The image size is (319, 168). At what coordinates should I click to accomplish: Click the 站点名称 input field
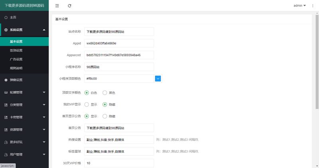pyautogui.click(x=119, y=32)
